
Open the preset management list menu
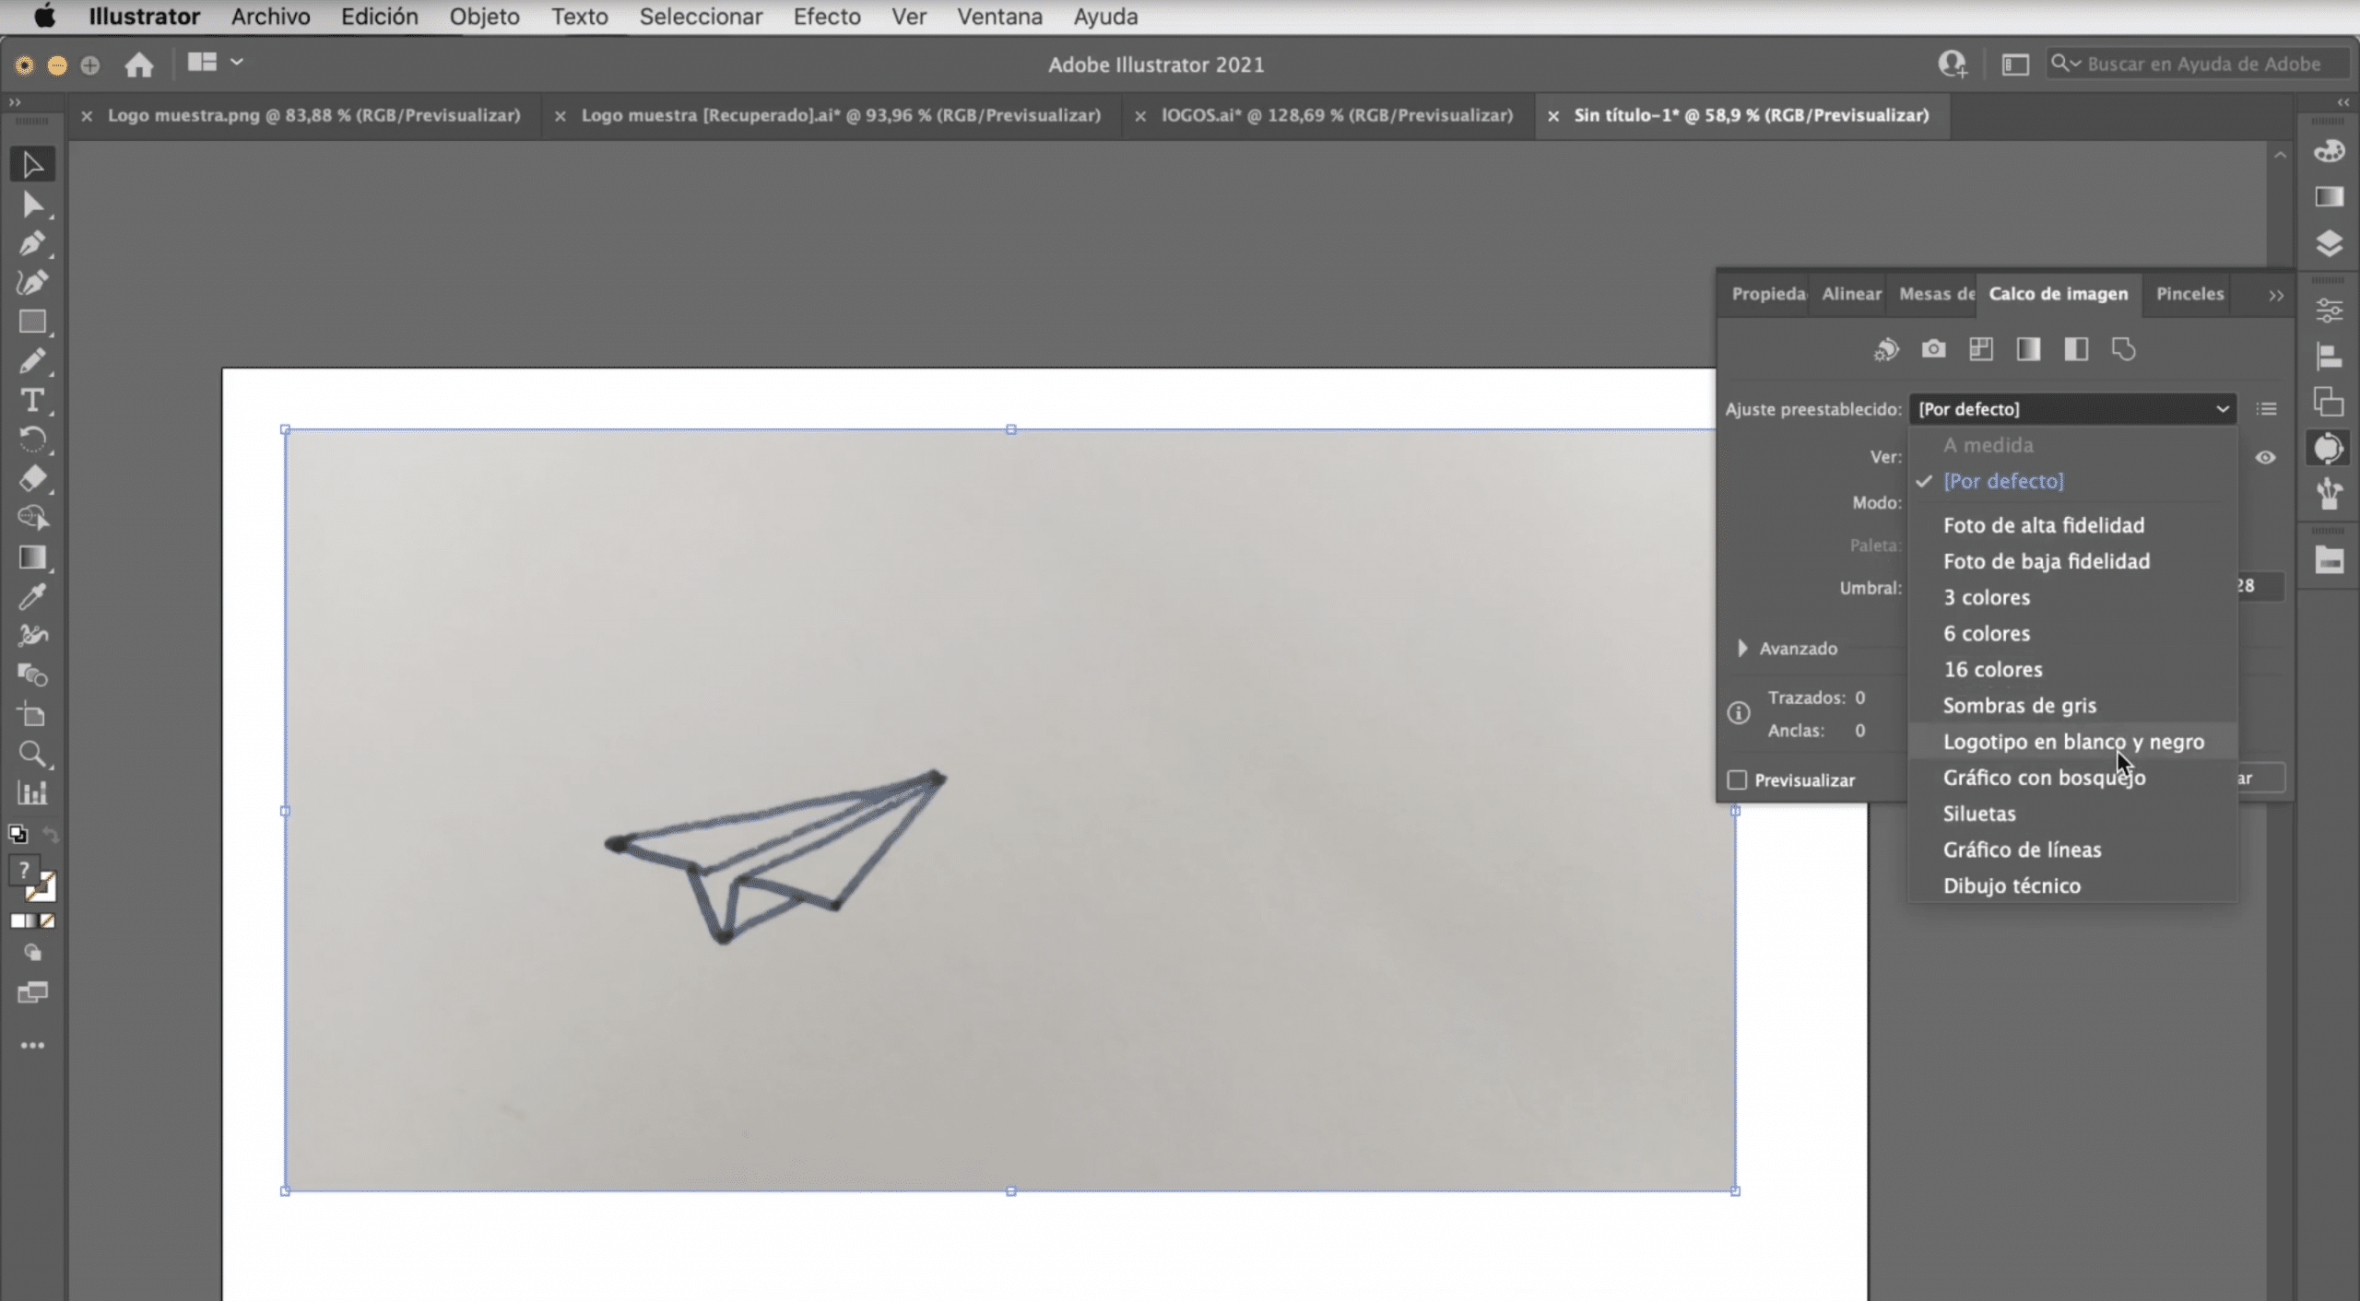[x=2266, y=408]
